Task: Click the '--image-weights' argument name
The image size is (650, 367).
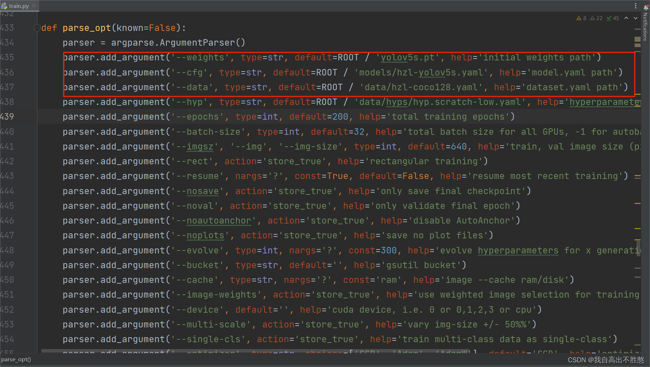Action: [x=216, y=295]
